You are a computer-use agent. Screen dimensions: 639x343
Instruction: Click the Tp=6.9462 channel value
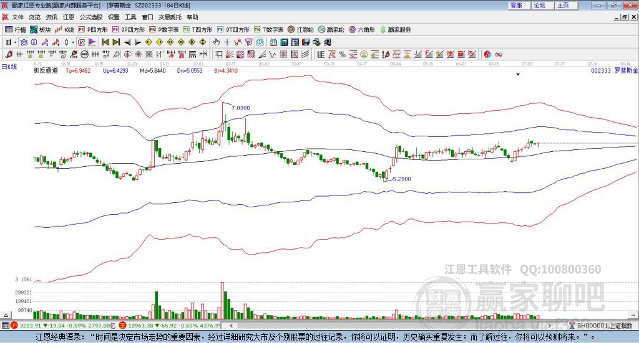point(78,71)
